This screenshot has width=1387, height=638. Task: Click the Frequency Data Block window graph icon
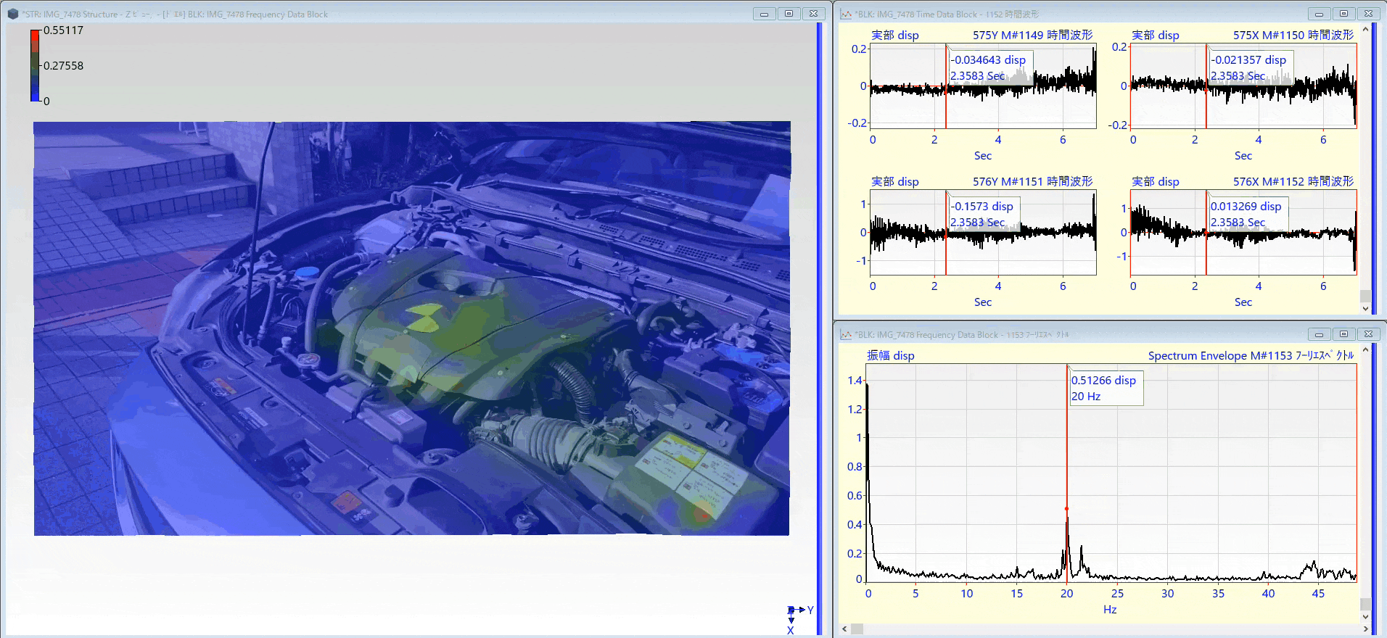(x=846, y=334)
